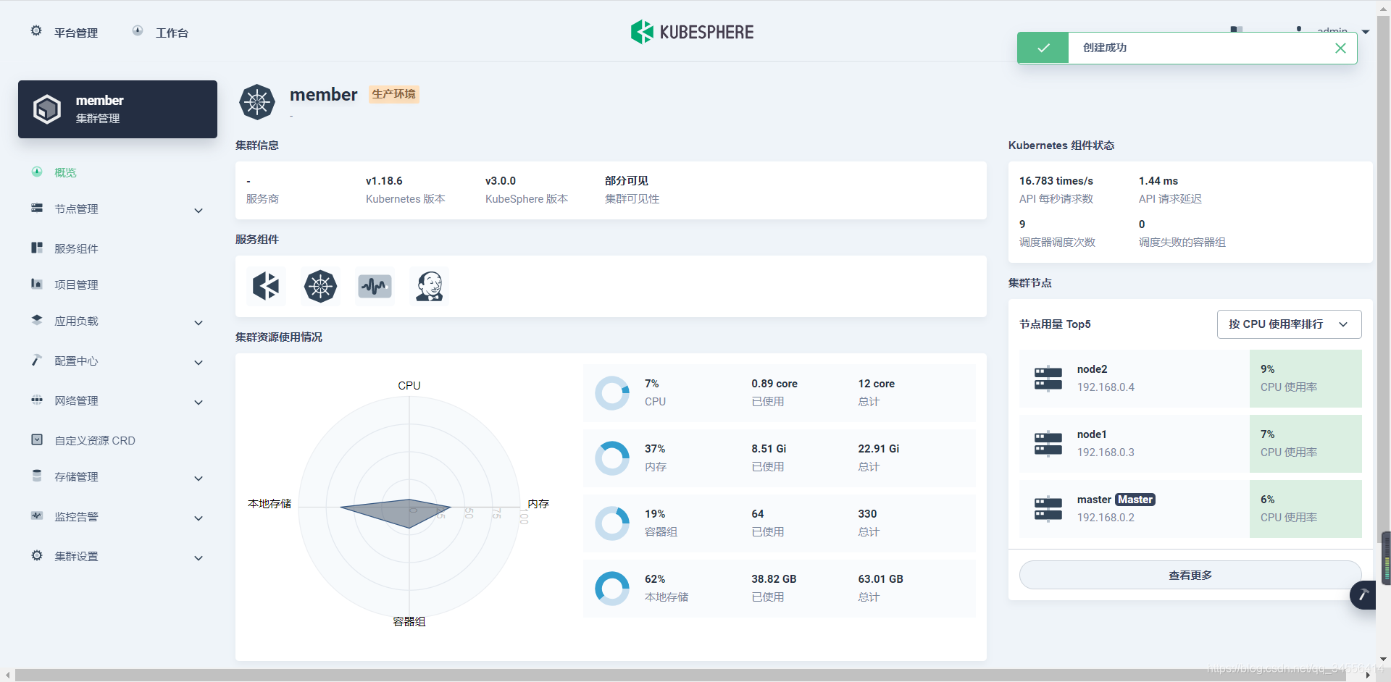Click the member cluster cube icon
Screen dimensions: 1391x682
point(47,109)
